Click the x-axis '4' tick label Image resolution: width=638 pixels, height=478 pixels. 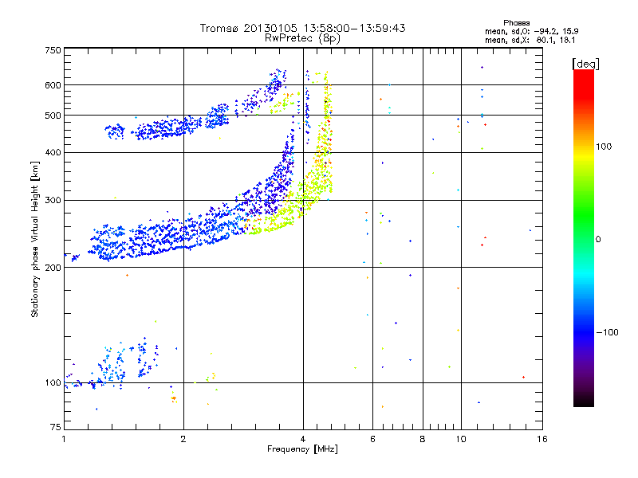point(303,439)
